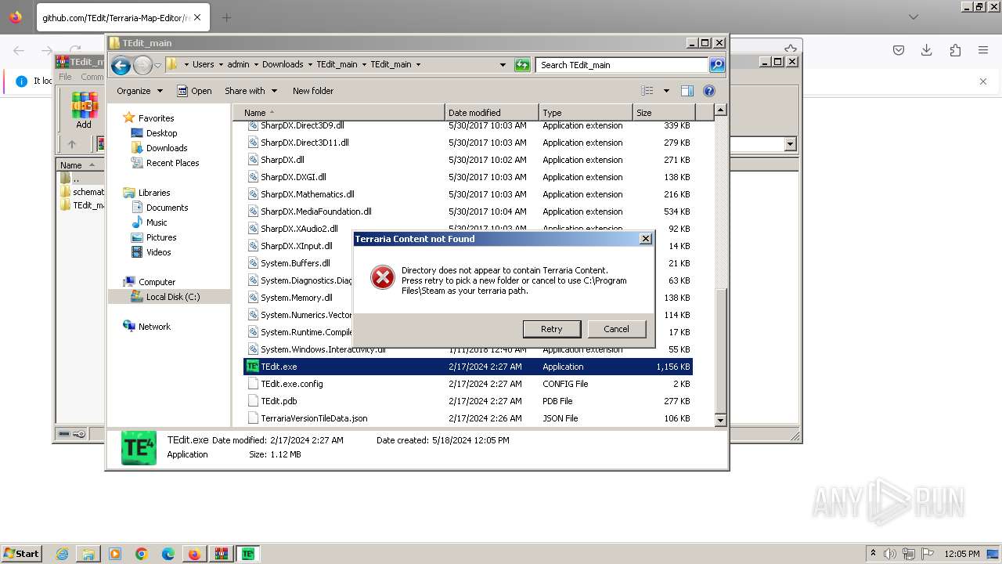Click Users in address breadcrumb
This screenshot has height=564, width=1002.
point(203,65)
